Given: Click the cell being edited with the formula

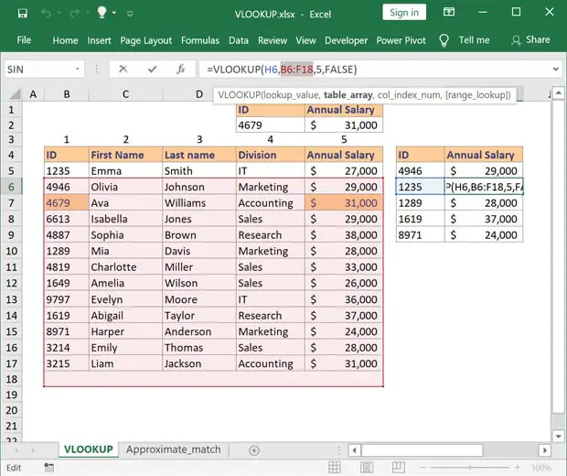Looking at the screenshot, I should (x=484, y=187).
